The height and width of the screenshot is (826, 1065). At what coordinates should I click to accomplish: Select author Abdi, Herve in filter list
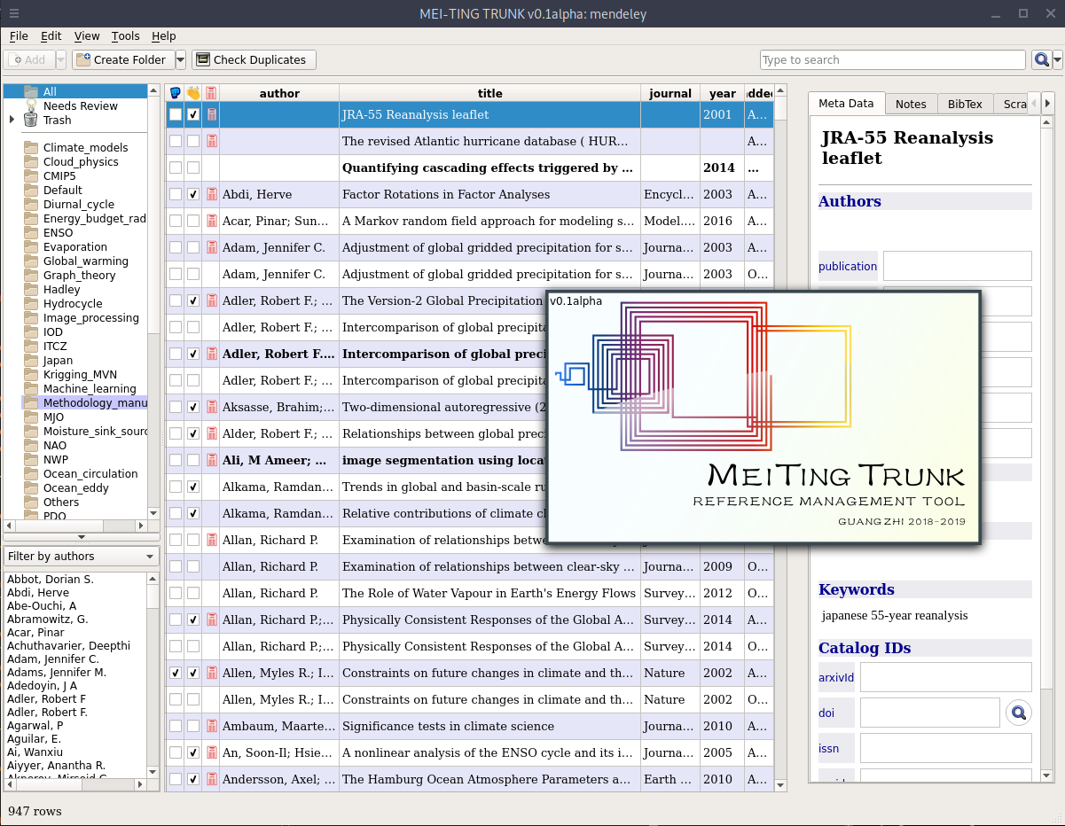point(37,592)
